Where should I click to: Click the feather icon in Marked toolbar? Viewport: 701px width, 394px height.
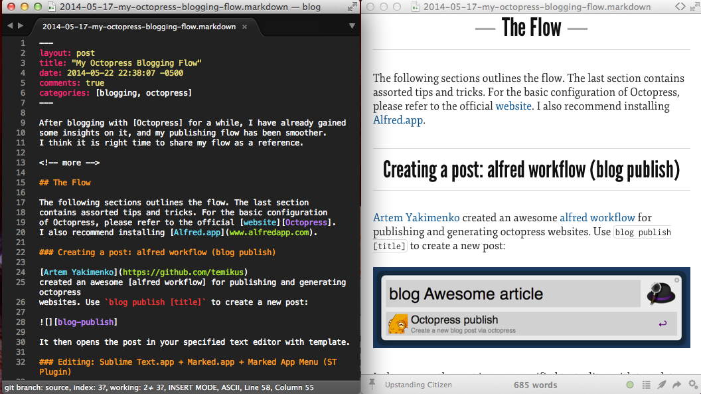tap(662, 385)
